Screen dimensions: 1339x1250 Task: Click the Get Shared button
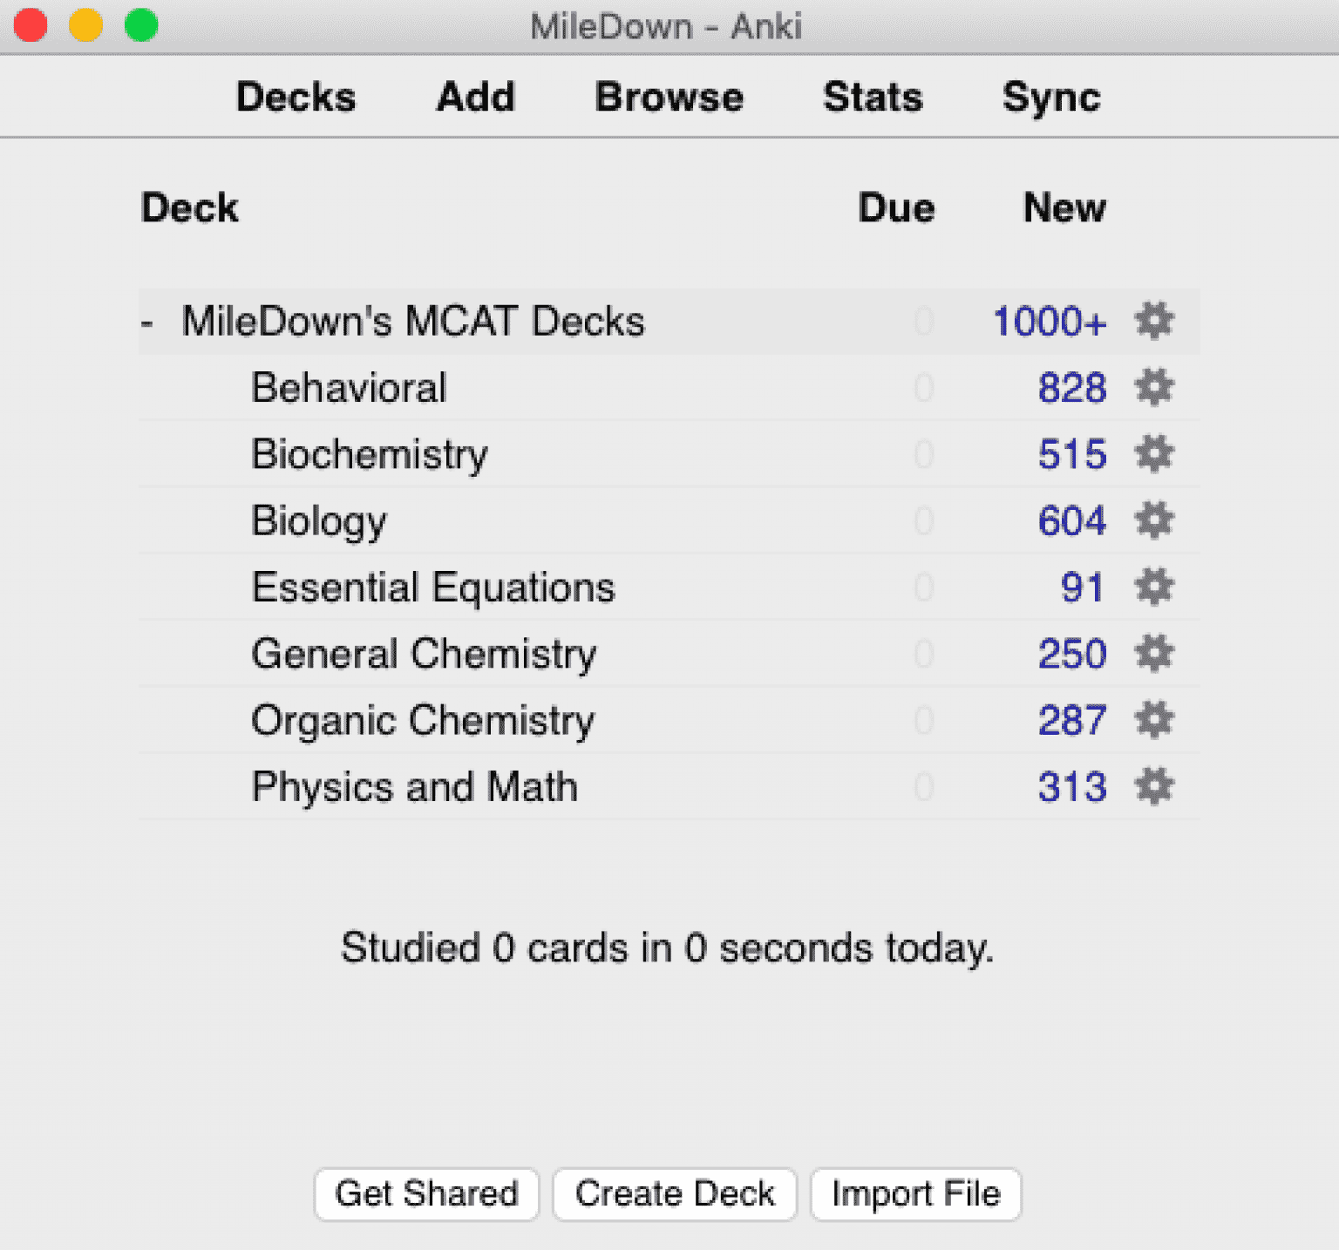point(426,1193)
